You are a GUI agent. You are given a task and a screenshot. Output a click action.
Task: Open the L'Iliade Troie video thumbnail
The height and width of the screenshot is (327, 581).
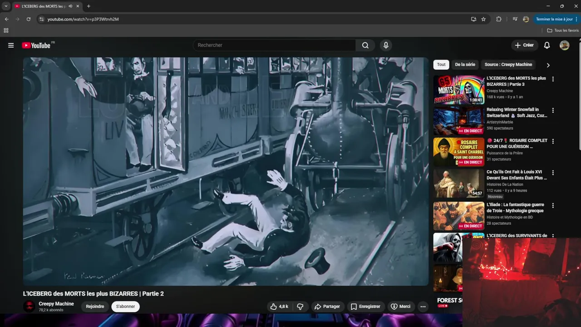(458, 216)
